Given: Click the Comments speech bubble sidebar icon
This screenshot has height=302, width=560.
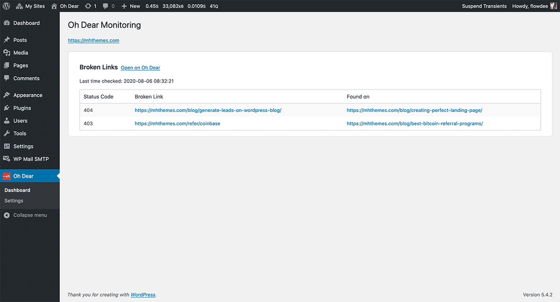Looking at the screenshot, I should pos(7,78).
